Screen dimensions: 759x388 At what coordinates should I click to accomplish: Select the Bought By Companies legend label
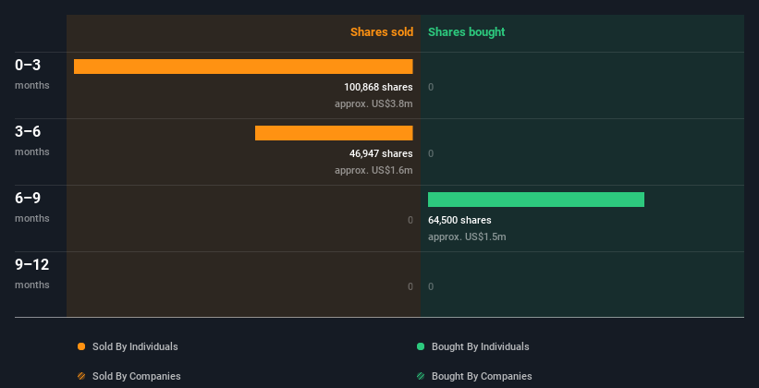point(482,376)
